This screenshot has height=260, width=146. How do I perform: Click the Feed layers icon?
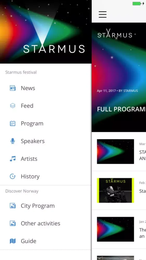12,106
